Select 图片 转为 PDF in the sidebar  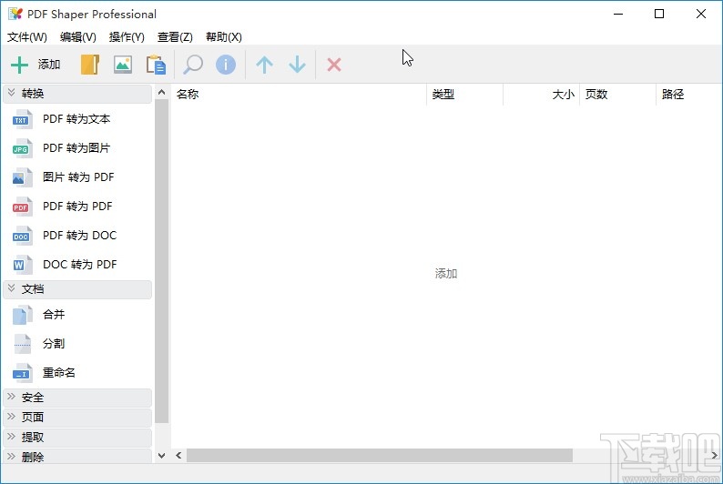78,177
